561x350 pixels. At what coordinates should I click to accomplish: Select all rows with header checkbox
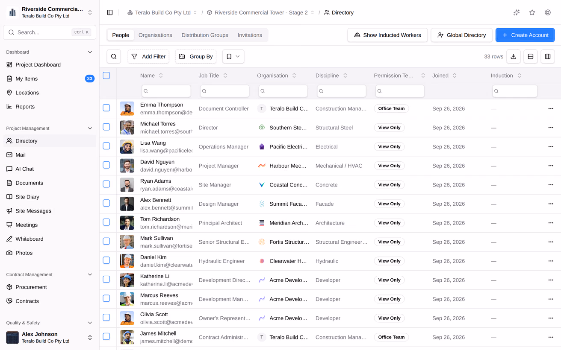(x=106, y=76)
